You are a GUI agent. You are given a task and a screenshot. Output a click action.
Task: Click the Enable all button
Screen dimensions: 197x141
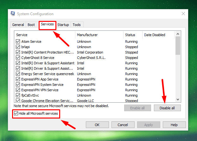pyautogui.click(x=137, y=108)
